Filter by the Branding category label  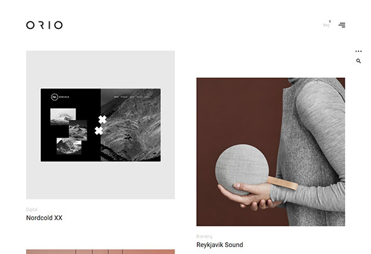204,236
